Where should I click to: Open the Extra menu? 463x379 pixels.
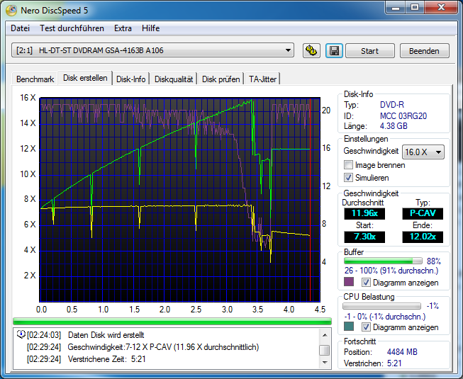(x=123, y=28)
